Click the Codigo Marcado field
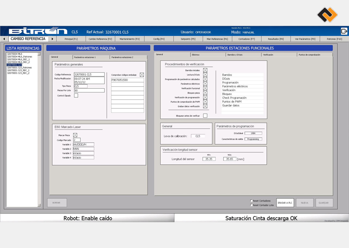This screenshot has height=248, width=349. 77,140
